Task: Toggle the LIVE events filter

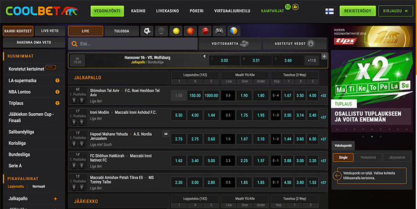Action: click(85, 31)
